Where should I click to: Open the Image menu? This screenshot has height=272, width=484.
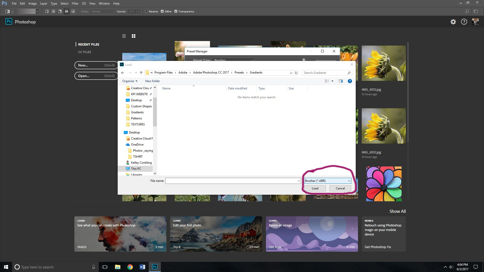tap(33, 4)
